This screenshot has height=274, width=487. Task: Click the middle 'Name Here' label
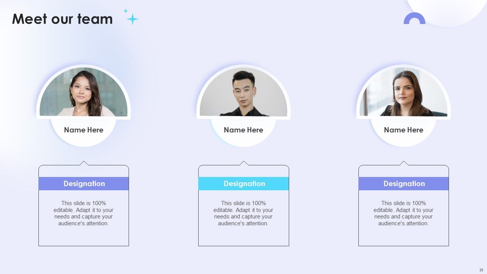243,130
